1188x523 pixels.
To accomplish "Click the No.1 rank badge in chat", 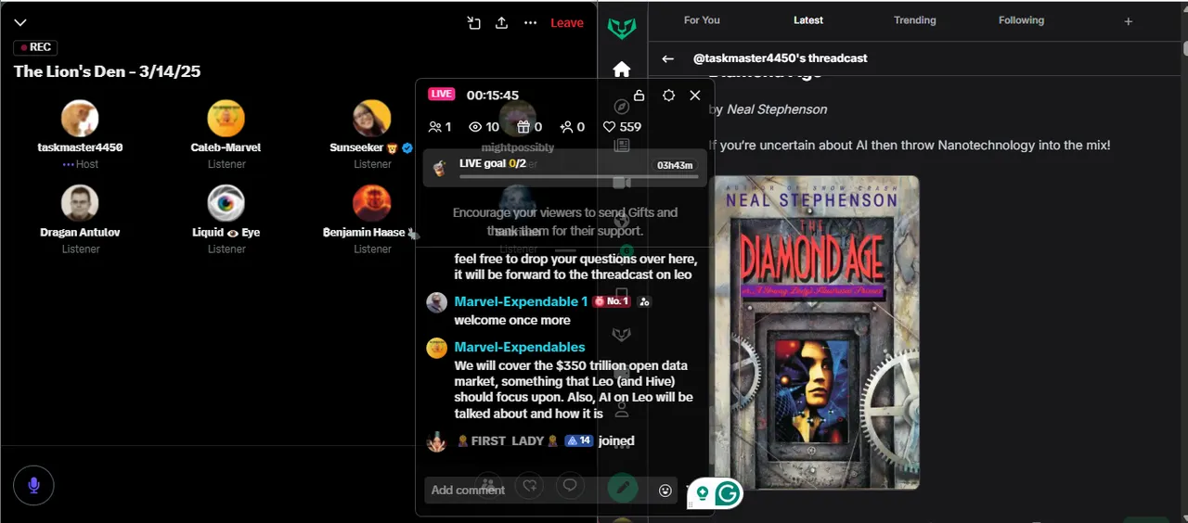I will [x=612, y=301].
